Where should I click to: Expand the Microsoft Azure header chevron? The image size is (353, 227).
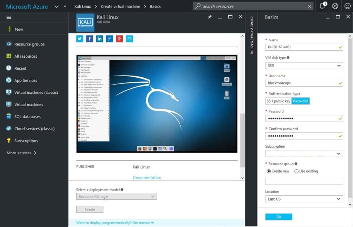point(57,7)
